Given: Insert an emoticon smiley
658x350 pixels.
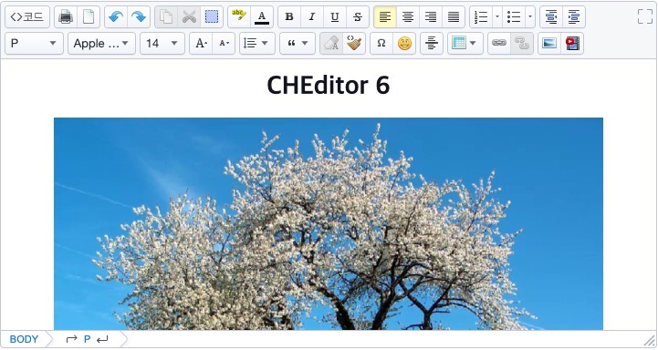Looking at the screenshot, I should click(x=404, y=43).
